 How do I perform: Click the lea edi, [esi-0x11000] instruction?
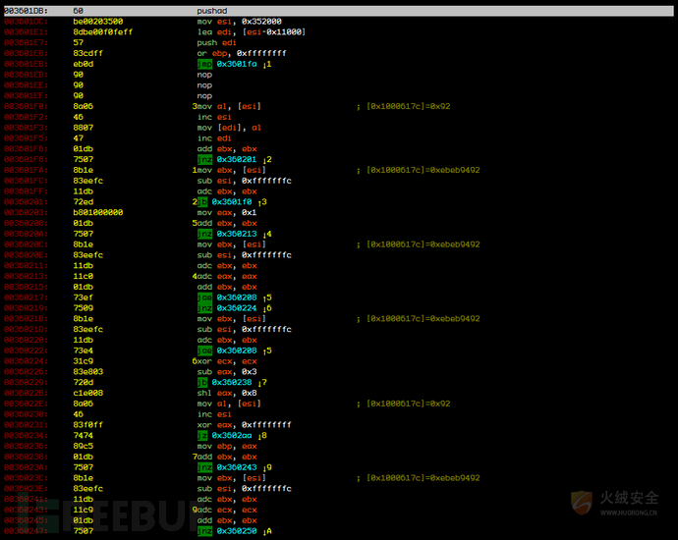pos(251,32)
